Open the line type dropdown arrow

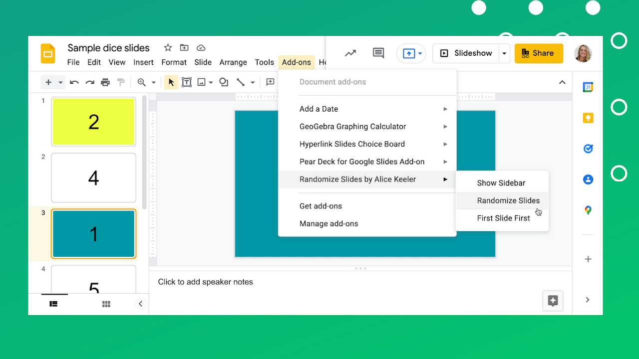[253, 82]
